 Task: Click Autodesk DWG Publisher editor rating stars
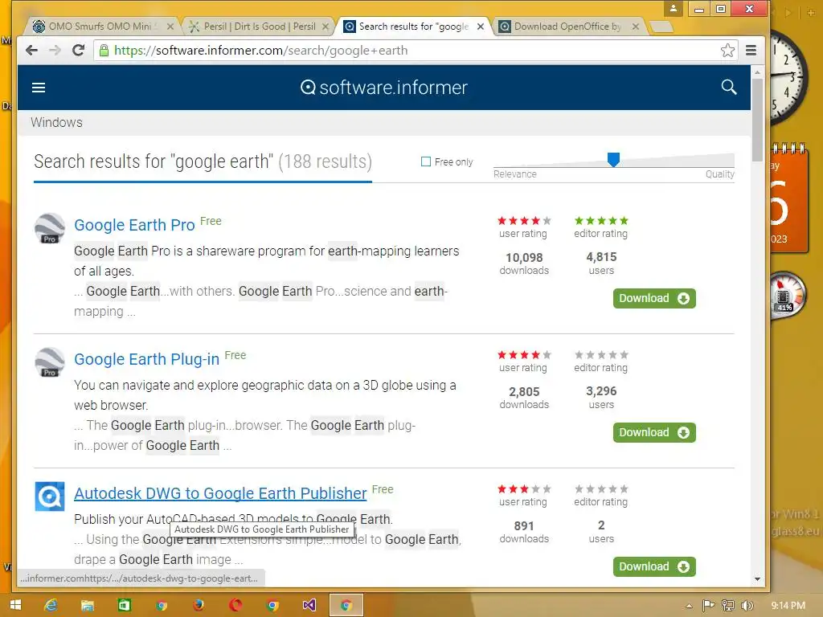[601, 489]
